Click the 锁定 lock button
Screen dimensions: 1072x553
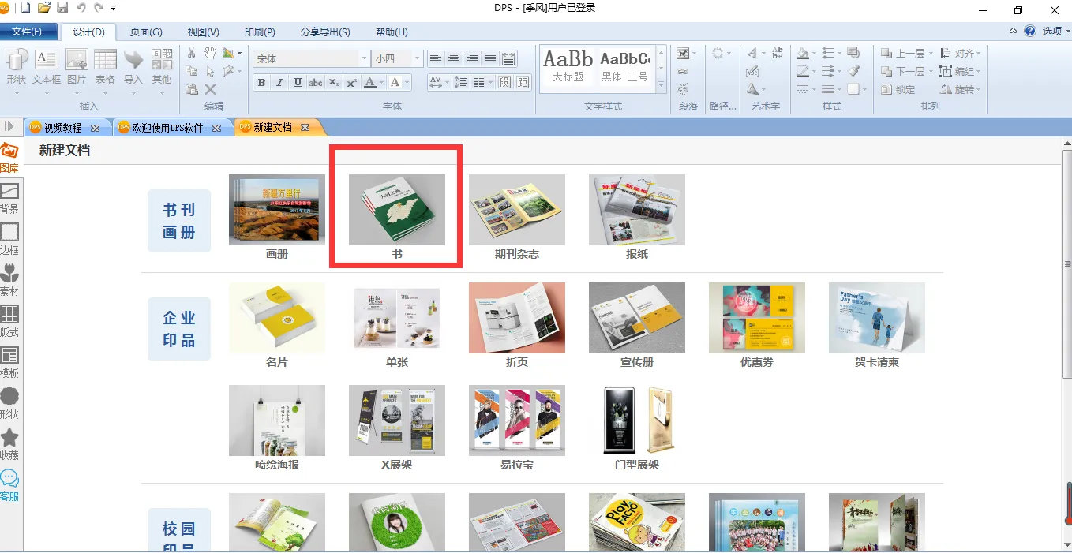point(898,89)
